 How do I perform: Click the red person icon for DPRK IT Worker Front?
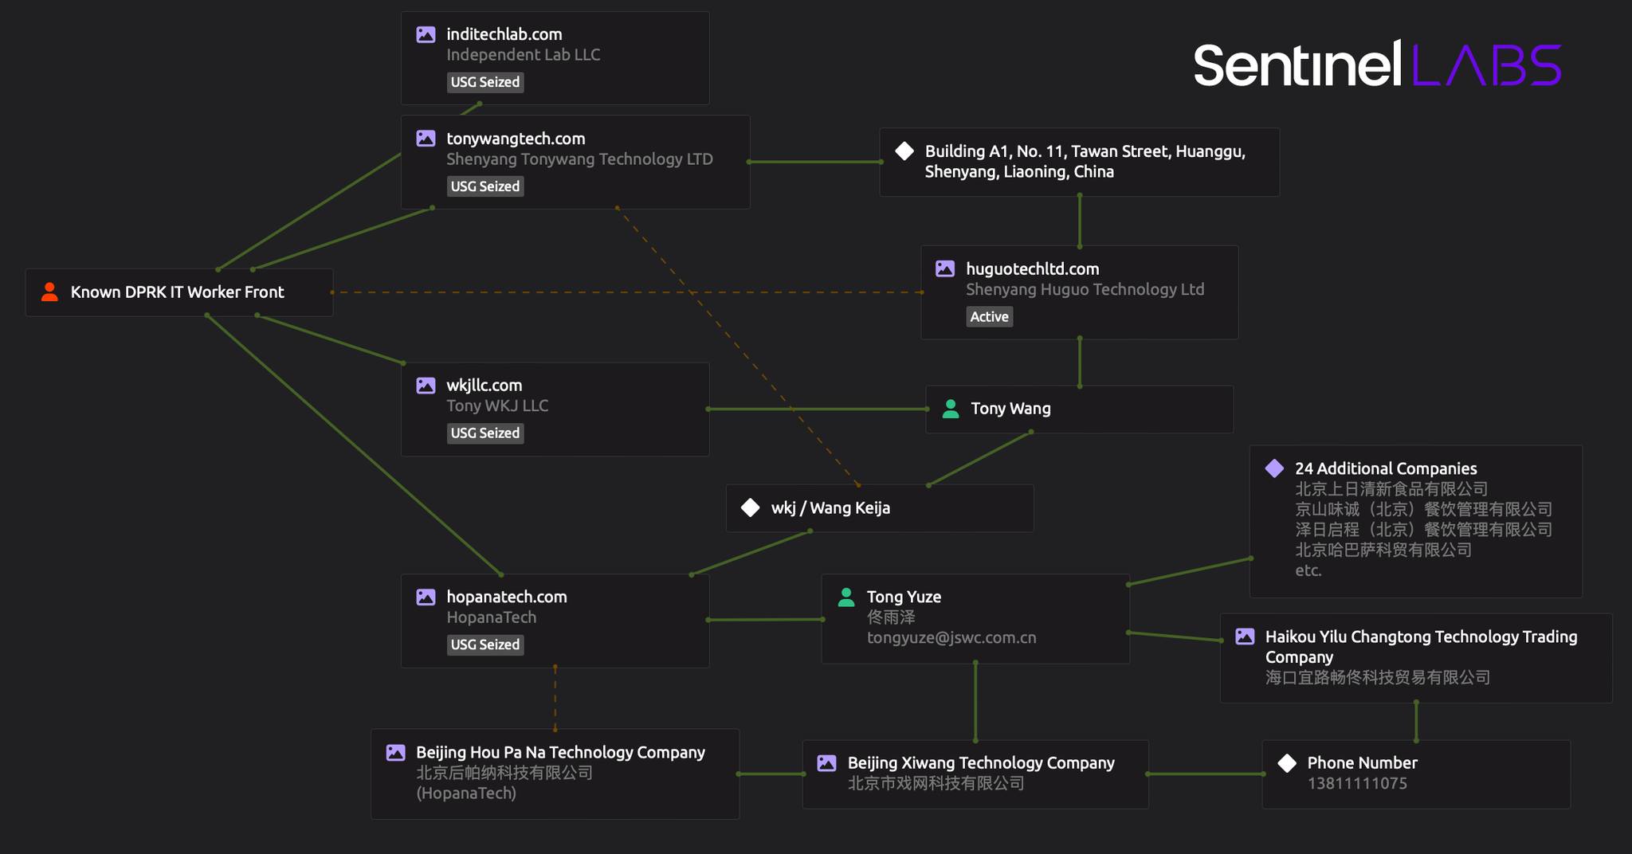pyautogui.click(x=49, y=292)
